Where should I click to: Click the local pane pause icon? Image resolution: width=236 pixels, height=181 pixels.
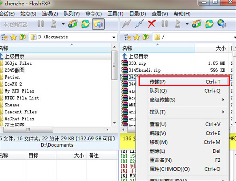41,24
